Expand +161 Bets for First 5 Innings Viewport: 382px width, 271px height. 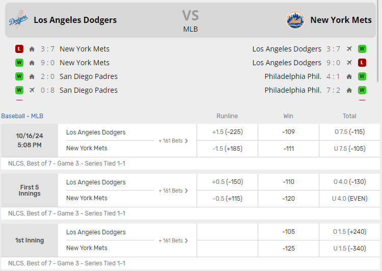(x=173, y=191)
